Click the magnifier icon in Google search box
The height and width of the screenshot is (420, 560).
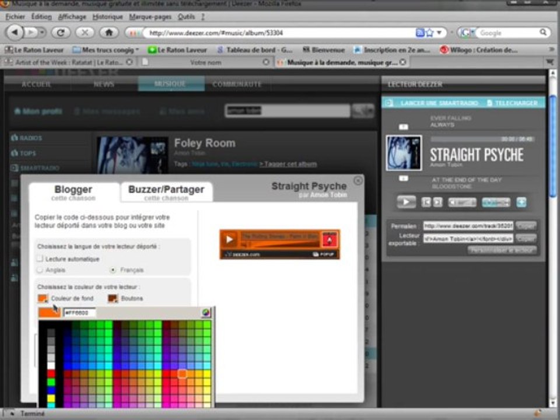[x=543, y=33]
